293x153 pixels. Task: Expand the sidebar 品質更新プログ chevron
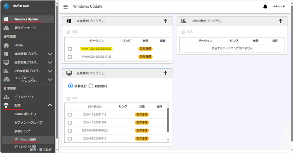tap(50, 63)
